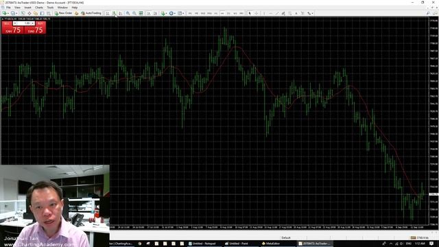Click the Periods clock icon
This screenshot has height=247, width=439.
click(x=171, y=13)
